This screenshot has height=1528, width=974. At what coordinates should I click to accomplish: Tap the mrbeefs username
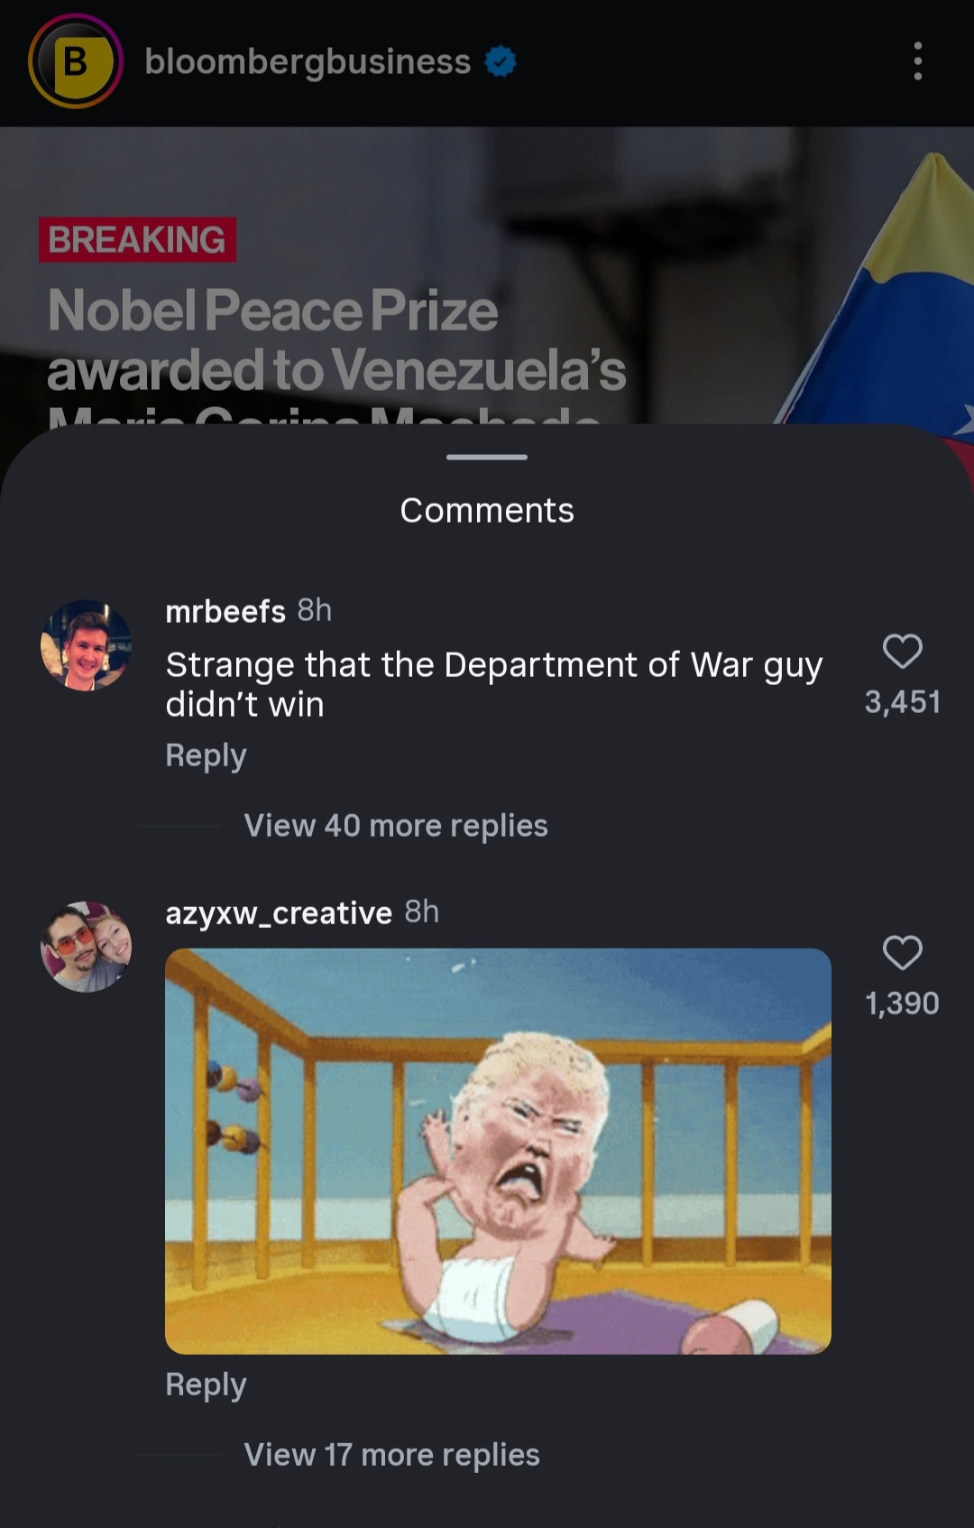point(225,611)
